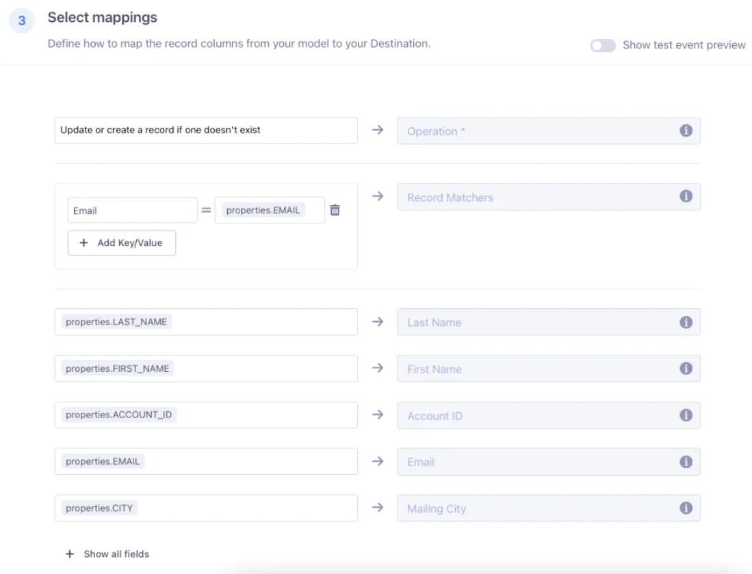Click the info icon next to Operation
The width and height of the screenshot is (752, 574).
686,131
